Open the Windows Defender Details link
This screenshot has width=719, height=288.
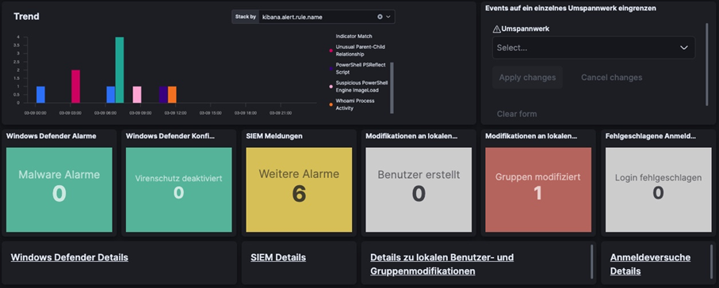click(70, 257)
